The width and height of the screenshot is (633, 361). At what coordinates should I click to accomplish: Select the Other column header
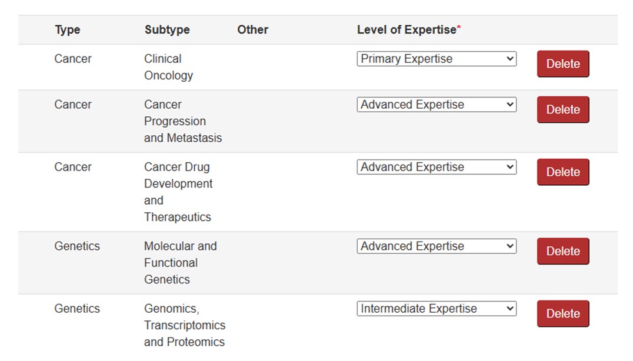tap(252, 30)
